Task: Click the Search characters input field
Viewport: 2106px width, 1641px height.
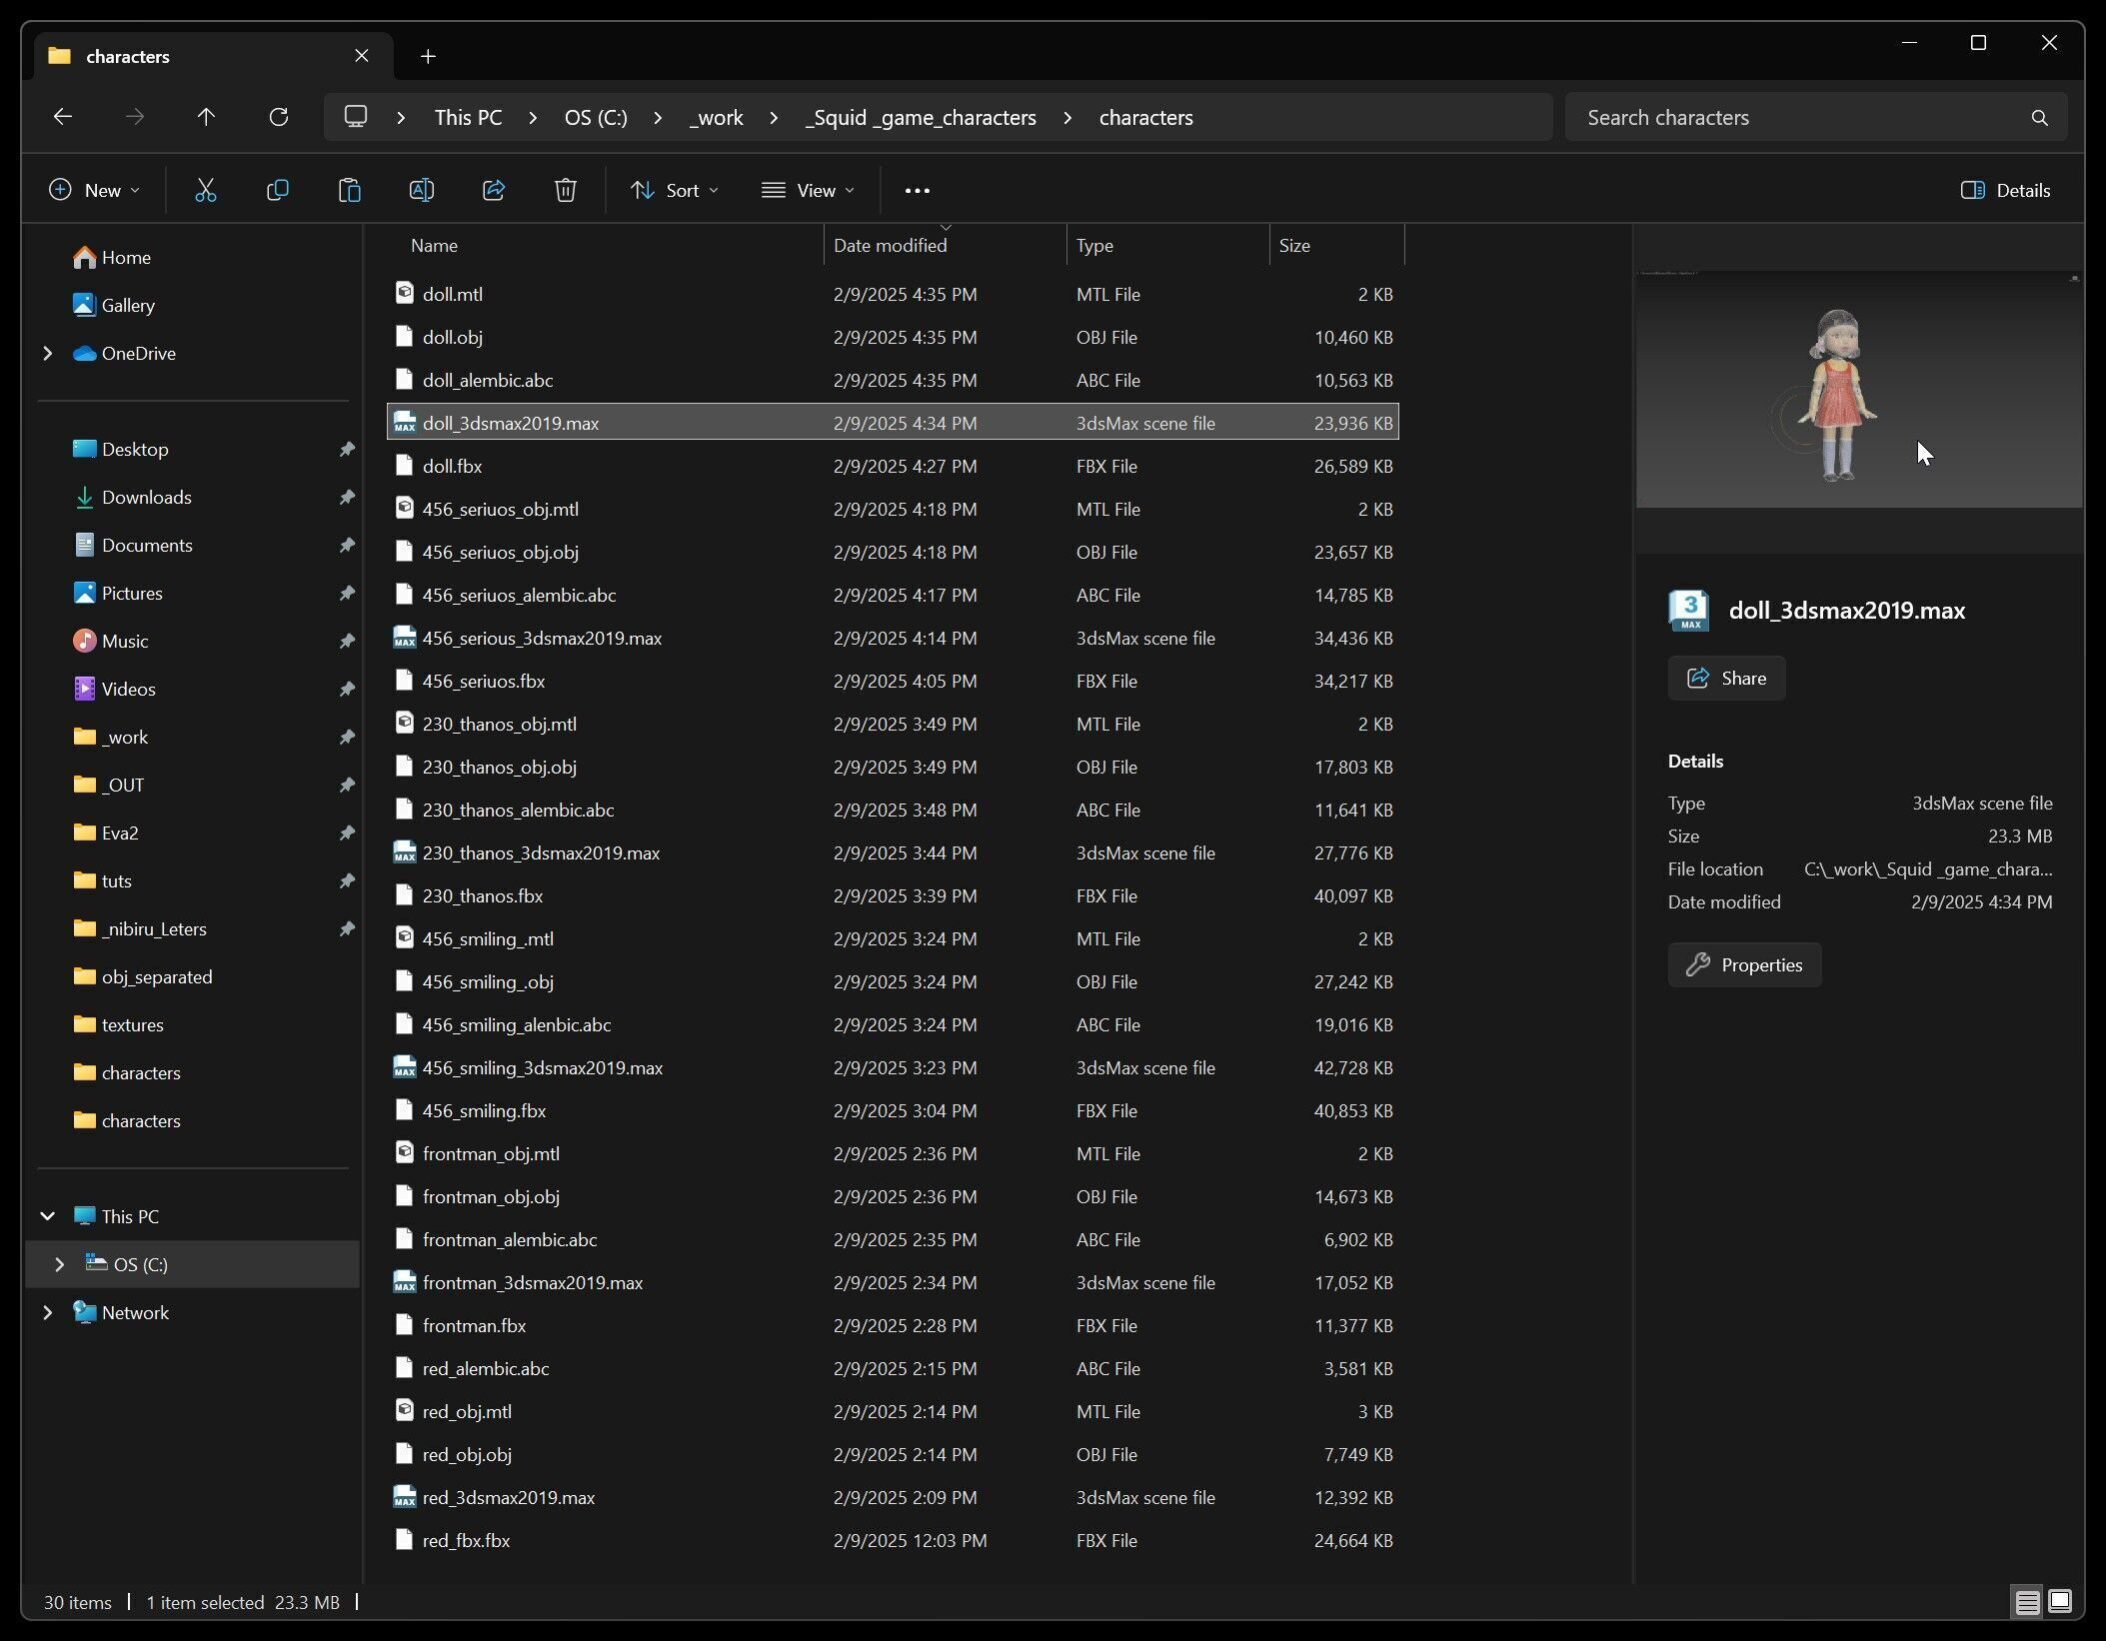Action: 1799,117
